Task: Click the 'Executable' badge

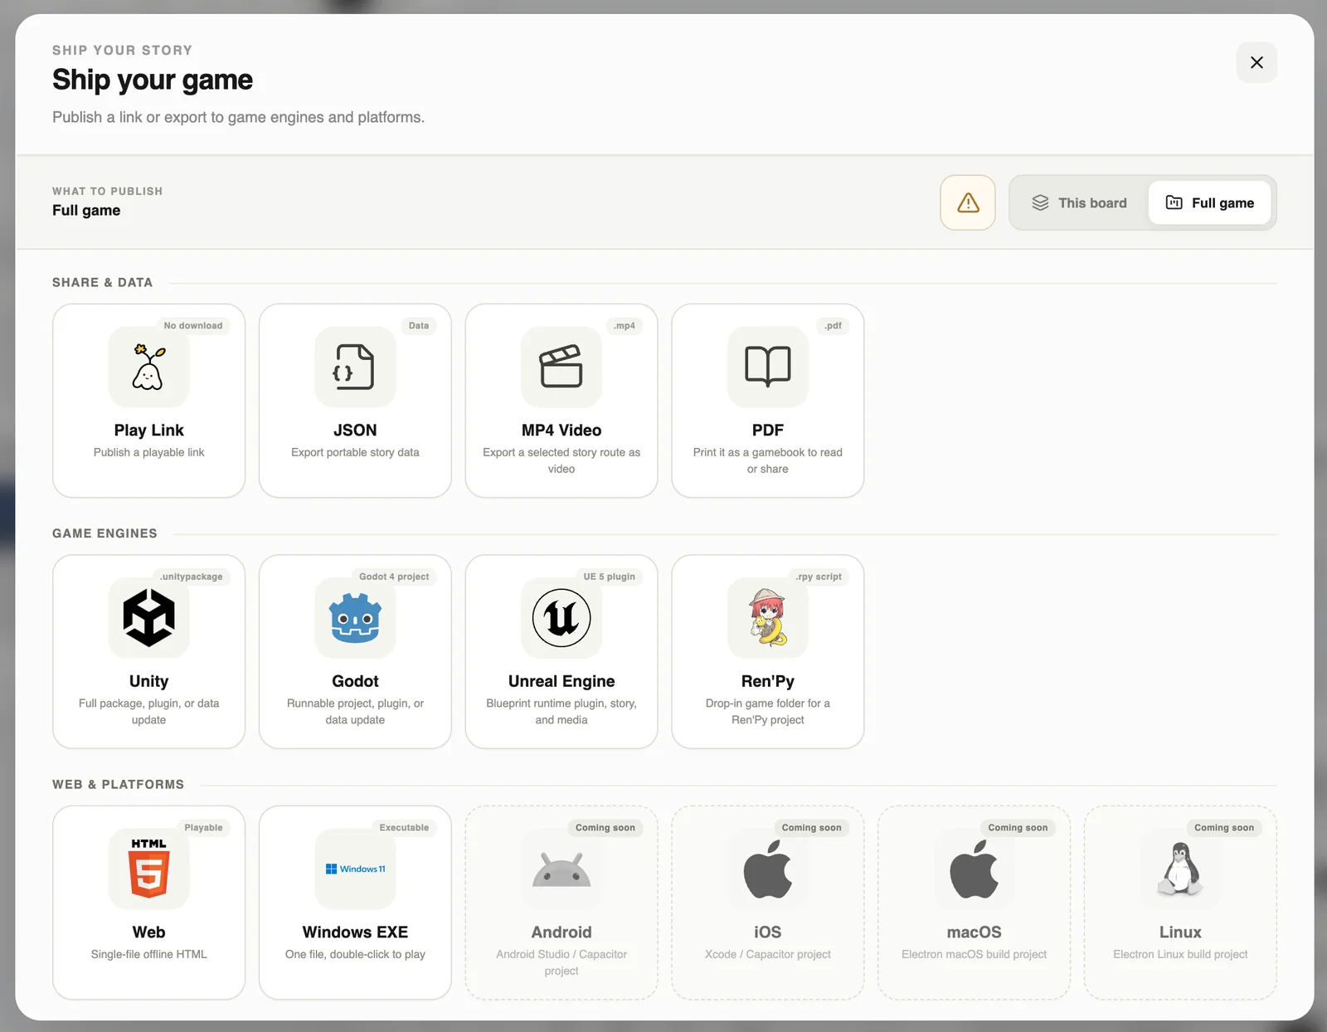Action: 404,827
